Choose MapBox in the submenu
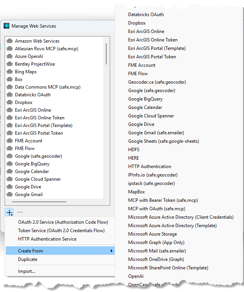The image size is (244, 292). [x=136, y=192]
